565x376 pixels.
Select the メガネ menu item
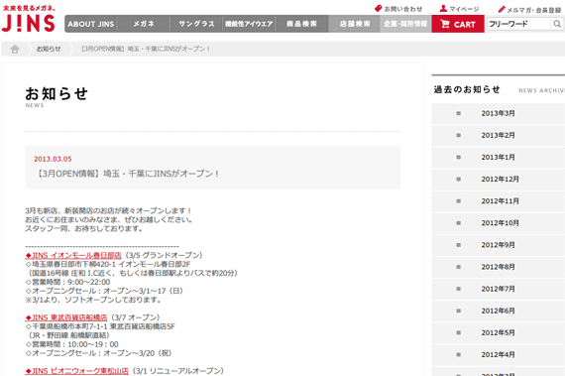[x=144, y=24]
